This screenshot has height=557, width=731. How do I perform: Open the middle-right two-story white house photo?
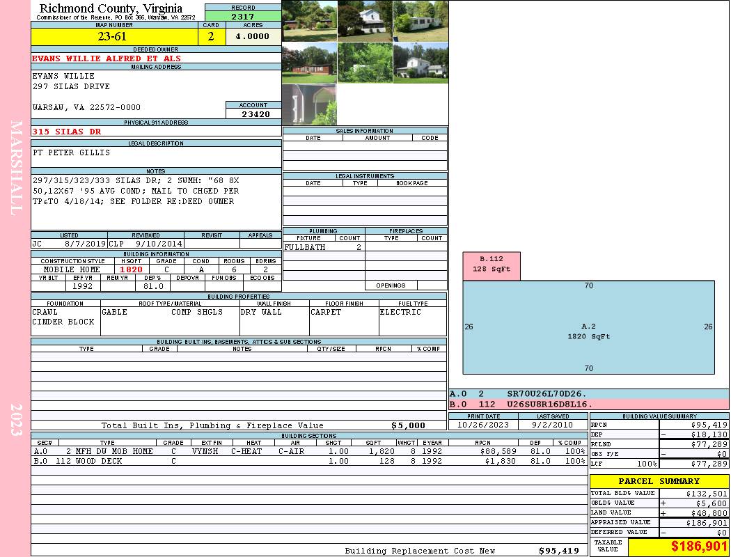coord(420,63)
